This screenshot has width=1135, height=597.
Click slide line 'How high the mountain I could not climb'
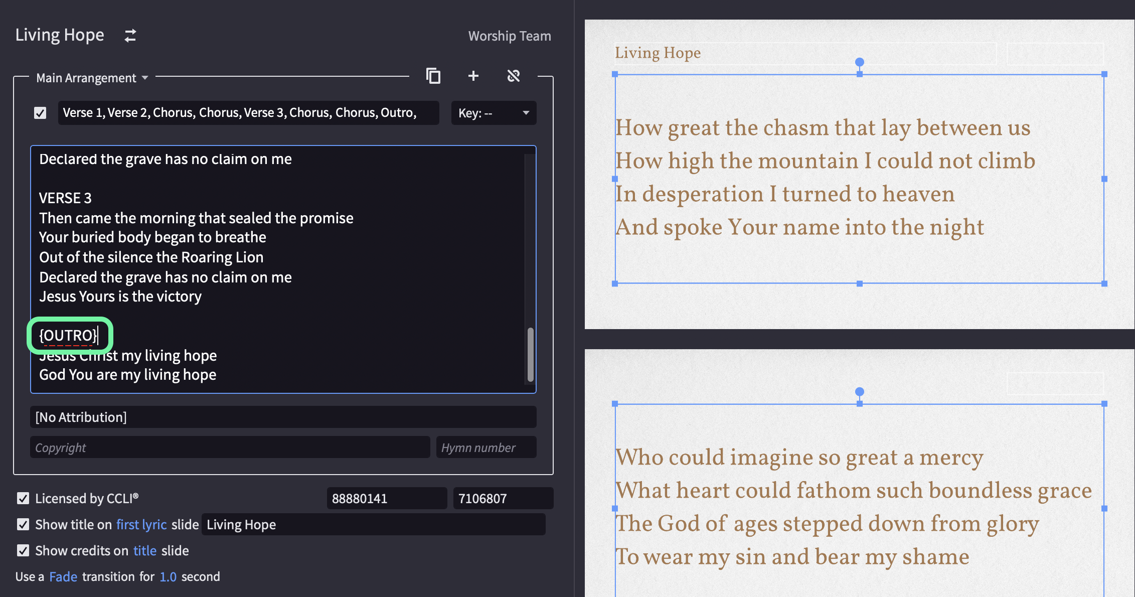pyautogui.click(x=825, y=161)
